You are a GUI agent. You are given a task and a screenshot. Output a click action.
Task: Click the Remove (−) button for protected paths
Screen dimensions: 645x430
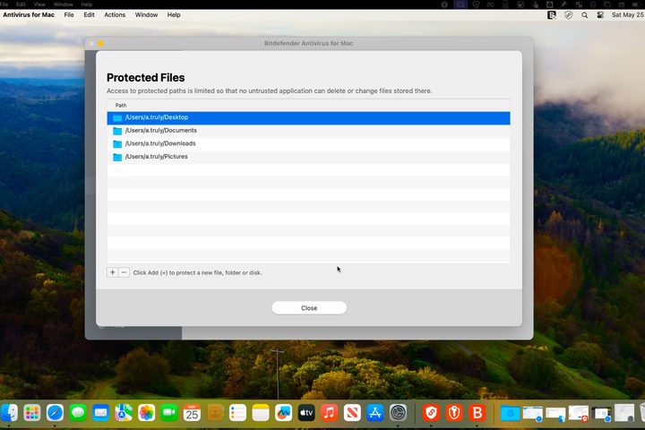pyautogui.click(x=124, y=272)
